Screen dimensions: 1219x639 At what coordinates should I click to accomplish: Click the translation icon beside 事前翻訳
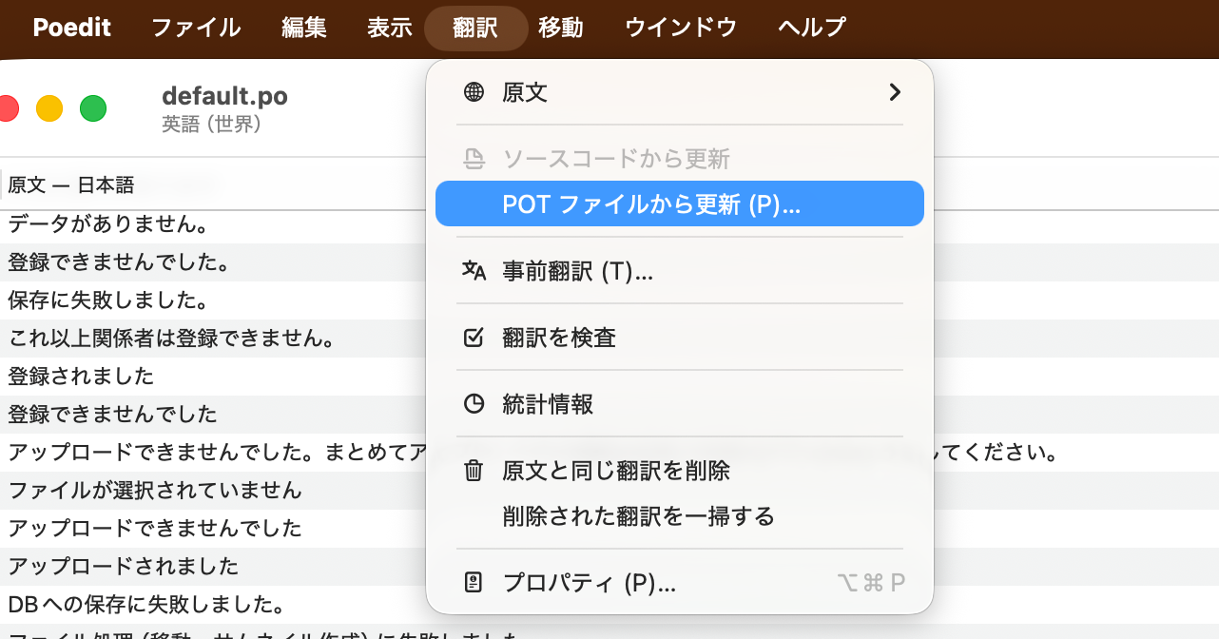point(473,272)
